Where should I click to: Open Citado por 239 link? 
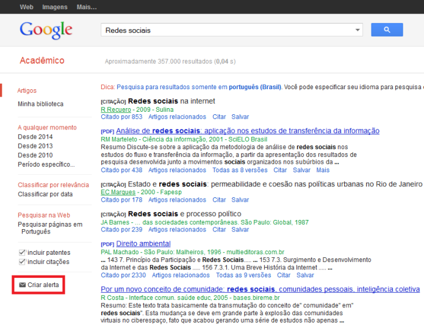tap(121, 230)
